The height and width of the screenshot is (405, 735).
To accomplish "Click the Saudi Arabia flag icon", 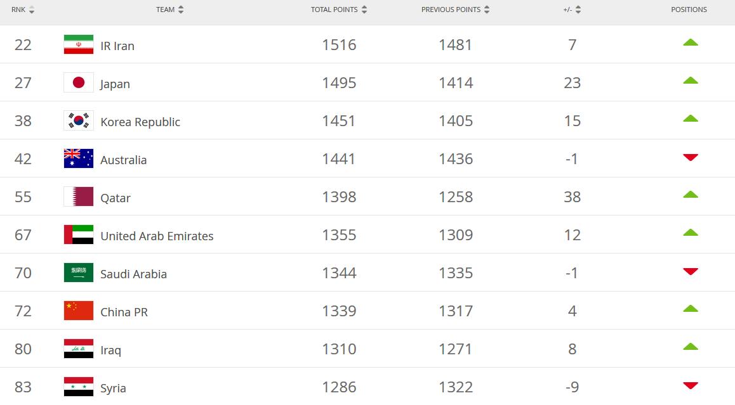I will click(78, 273).
